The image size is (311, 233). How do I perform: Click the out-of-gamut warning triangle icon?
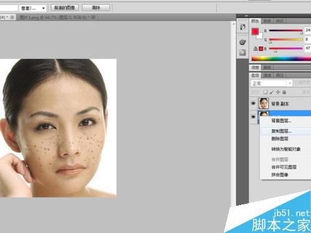pyautogui.click(x=256, y=48)
